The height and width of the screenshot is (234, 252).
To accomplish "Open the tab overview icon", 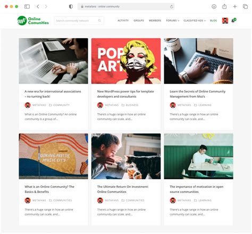I will [x=245, y=6].
